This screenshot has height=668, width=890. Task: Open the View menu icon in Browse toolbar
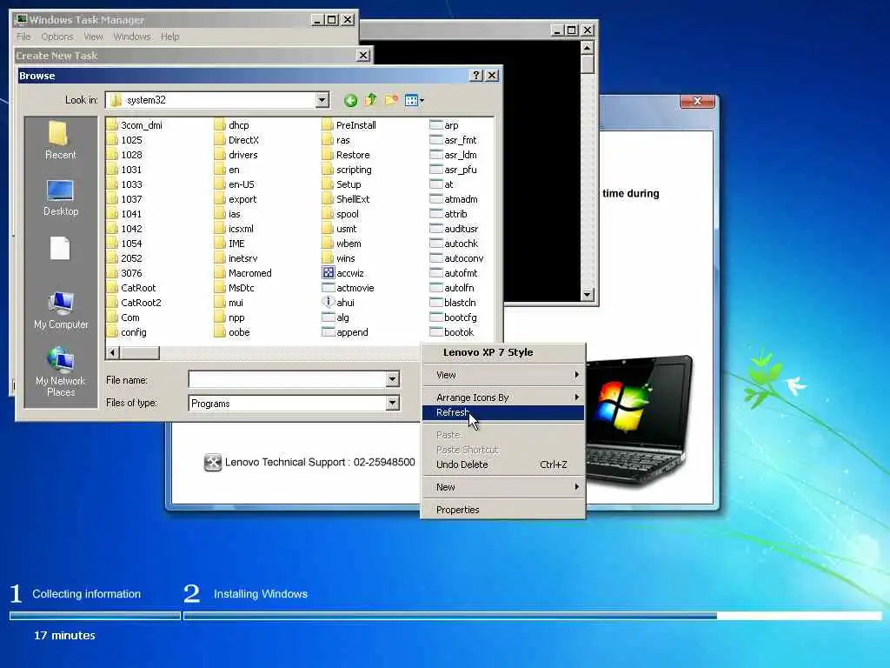point(415,101)
